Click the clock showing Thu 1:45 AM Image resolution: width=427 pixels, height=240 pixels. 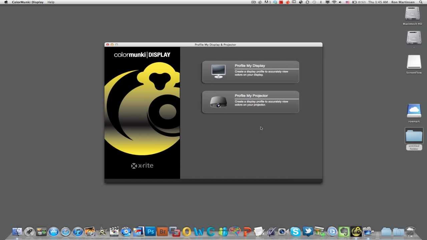378,2
